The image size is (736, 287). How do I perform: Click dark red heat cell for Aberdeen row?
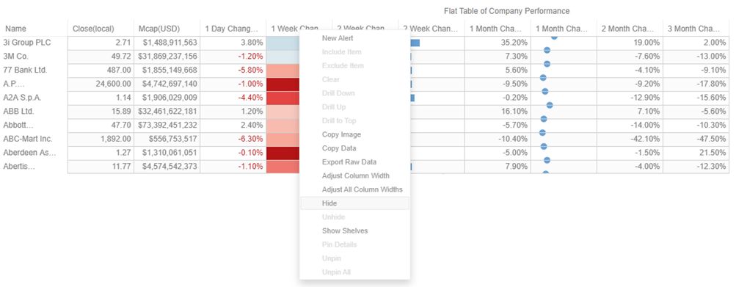pyautogui.click(x=283, y=153)
